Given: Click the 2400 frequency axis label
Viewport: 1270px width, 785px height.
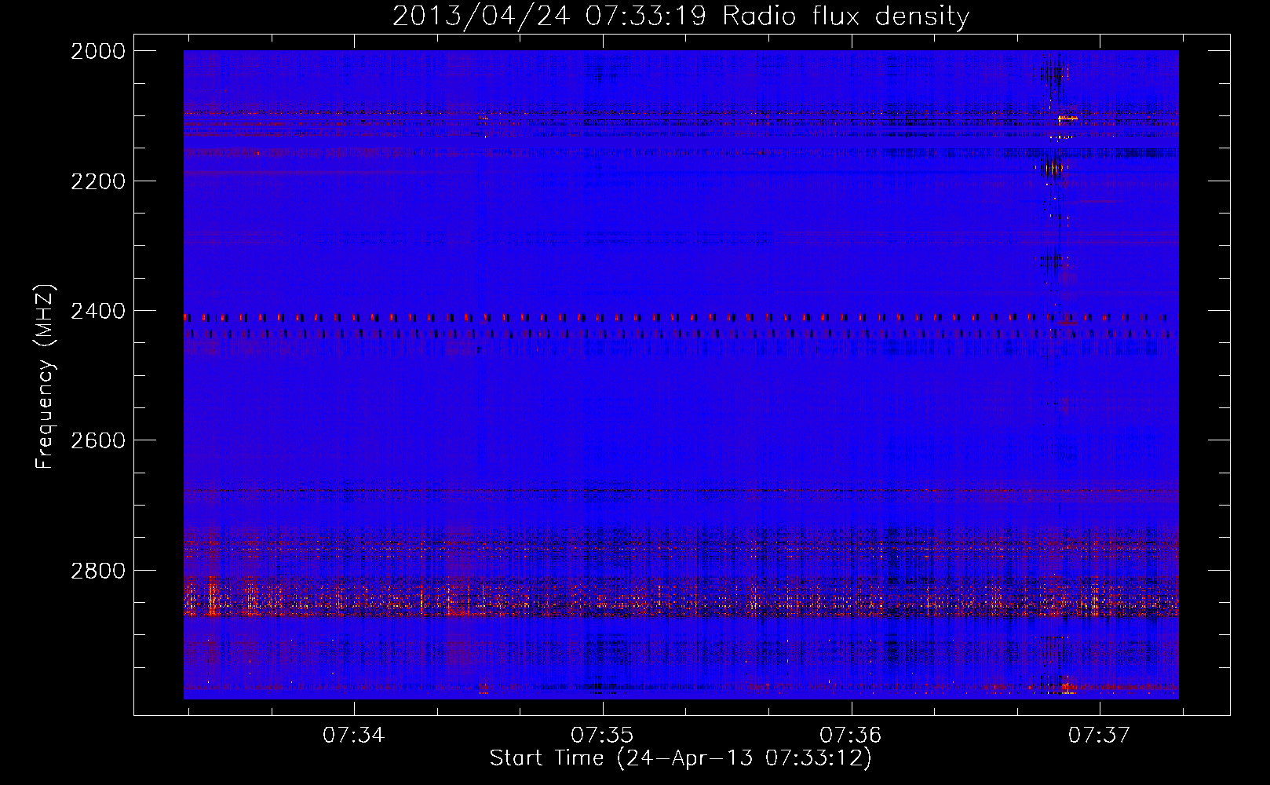Looking at the screenshot, I should pyautogui.click(x=98, y=312).
